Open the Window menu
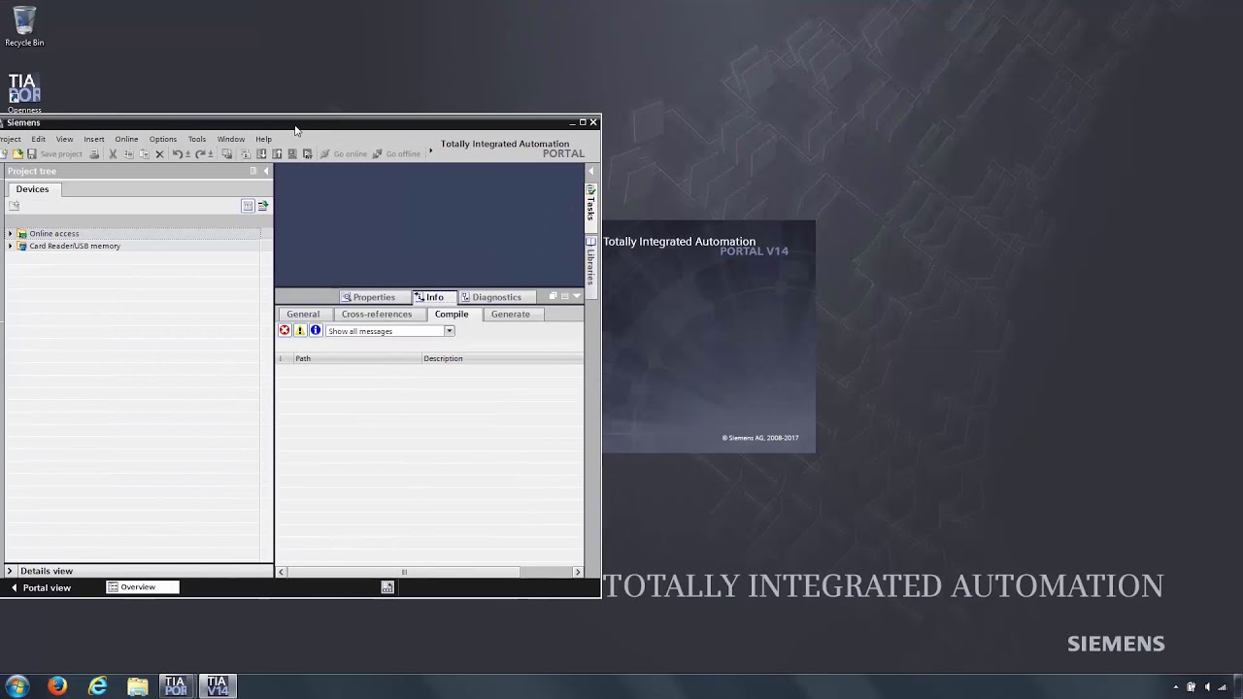This screenshot has width=1243, height=699. coord(231,139)
